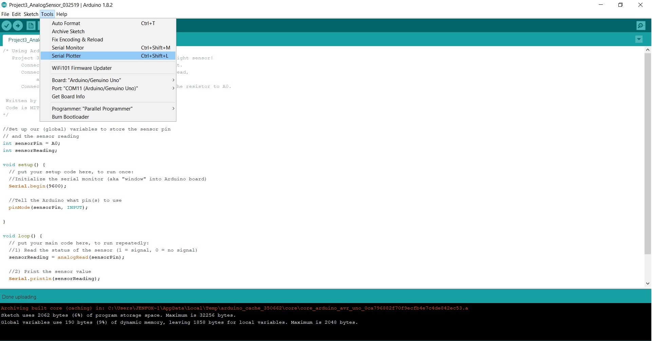The height and width of the screenshot is (341, 652).
Task: Click the scrollbar down arrow icon
Action: 648,283
